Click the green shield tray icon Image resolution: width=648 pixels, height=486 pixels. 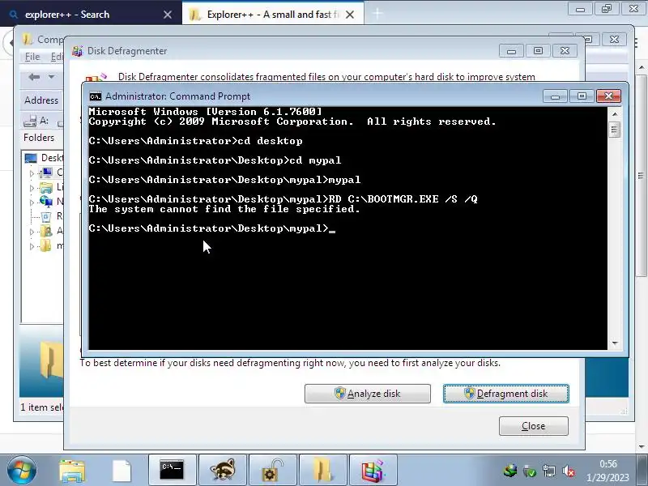pyautogui.click(x=529, y=471)
